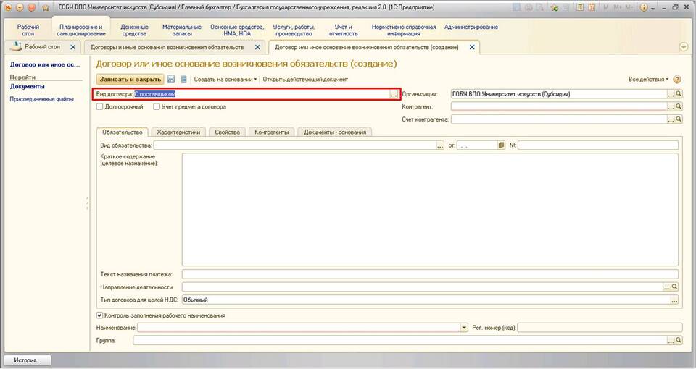This screenshot has width=696, height=369.
Task: Open the date picker icon next to 'от' field
Action: coord(502,145)
